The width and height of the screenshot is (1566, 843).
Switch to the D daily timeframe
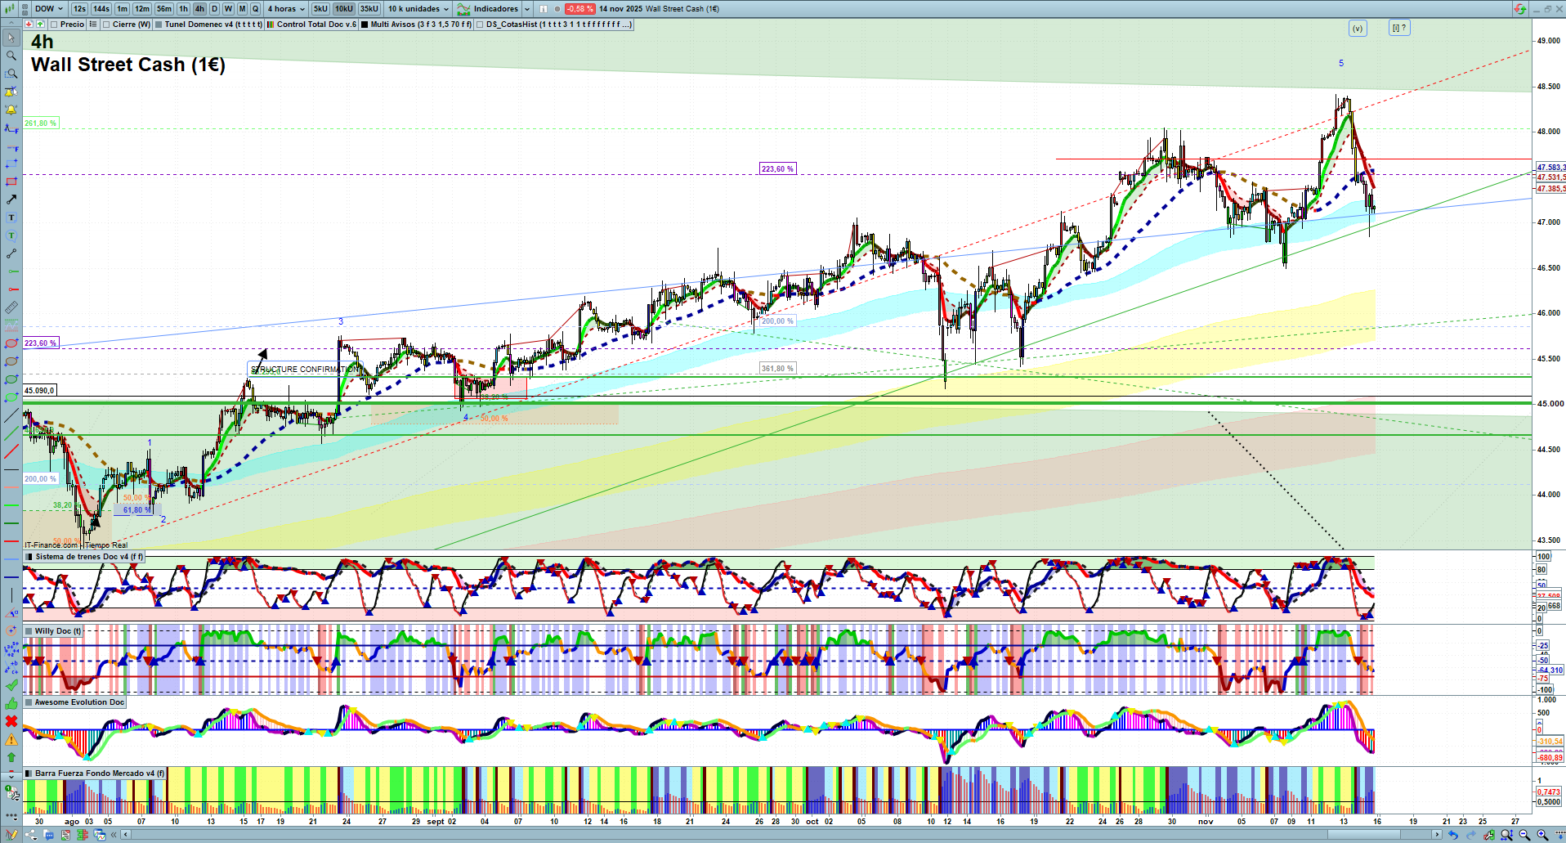tap(214, 9)
